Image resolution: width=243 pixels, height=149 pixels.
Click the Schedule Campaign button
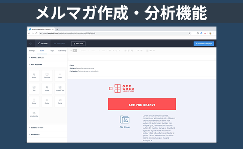tap(204, 44)
